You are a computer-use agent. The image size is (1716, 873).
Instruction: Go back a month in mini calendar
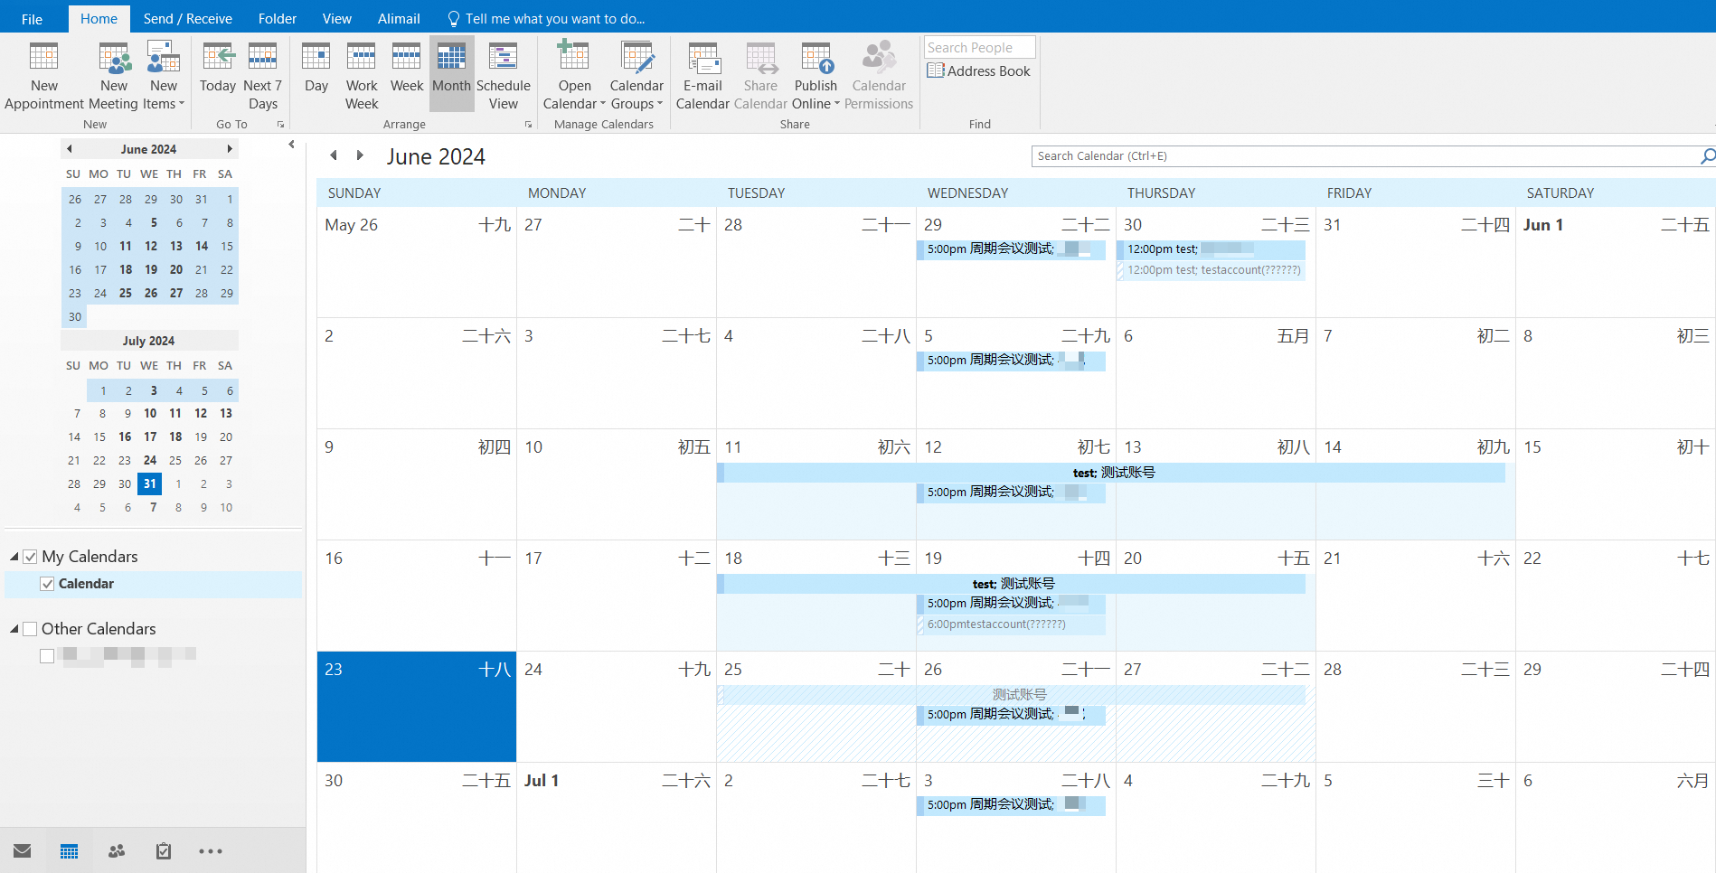point(70,149)
